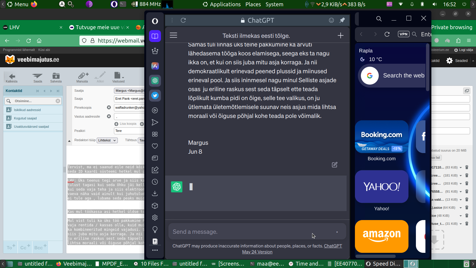This screenshot has width=476, height=268.
Task: Open the Twitter sidebar panel
Action: [155, 95]
